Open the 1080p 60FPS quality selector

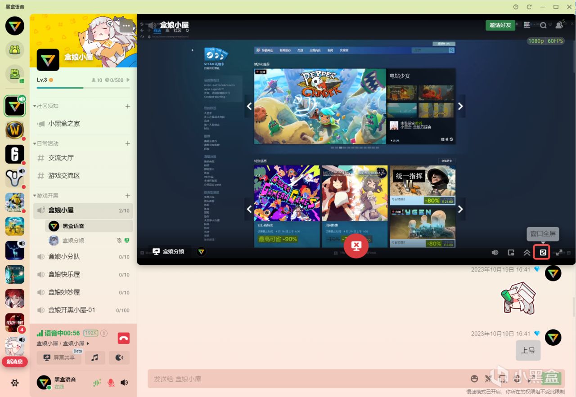(545, 41)
